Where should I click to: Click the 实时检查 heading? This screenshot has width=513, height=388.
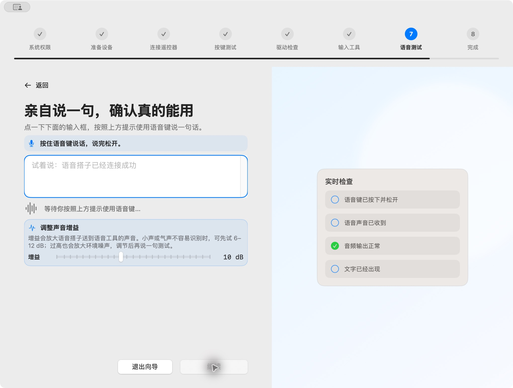pyautogui.click(x=339, y=181)
